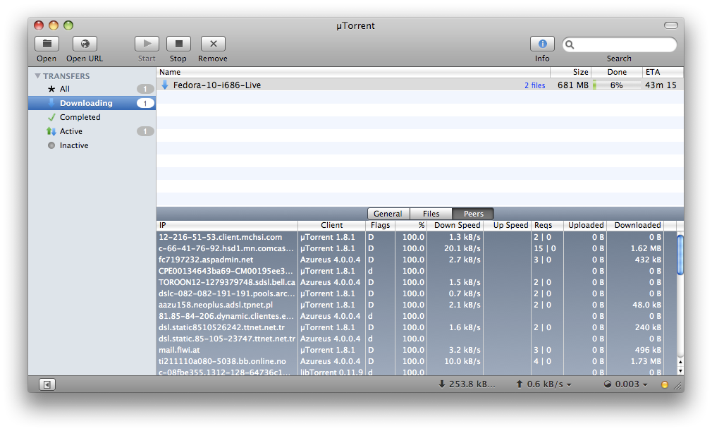Click the star icon beside All
Image resolution: width=712 pixels, height=431 pixels.
coord(51,89)
